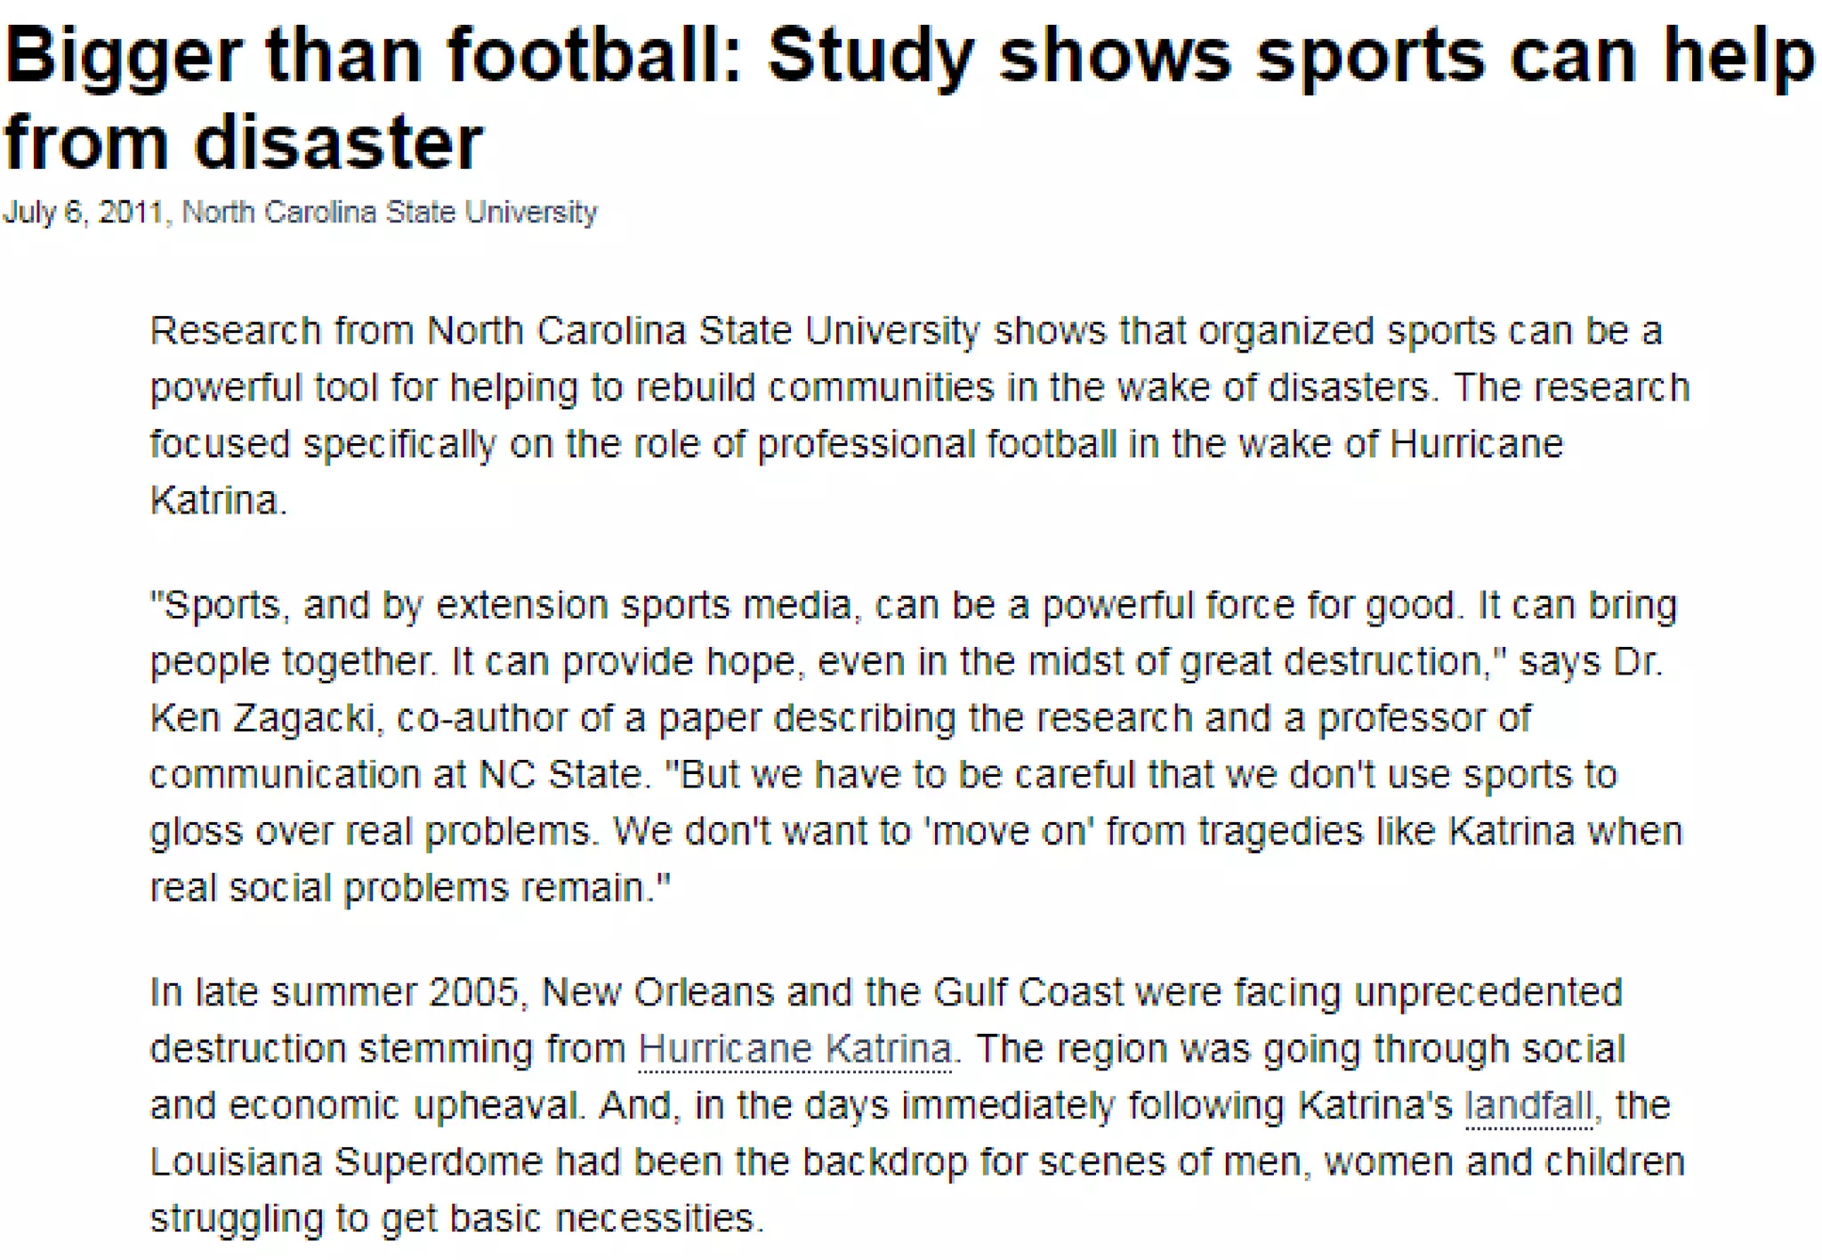Open the underlined "landfall" link
The height and width of the screenshot is (1260, 1822).
tap(1528, 1105)
